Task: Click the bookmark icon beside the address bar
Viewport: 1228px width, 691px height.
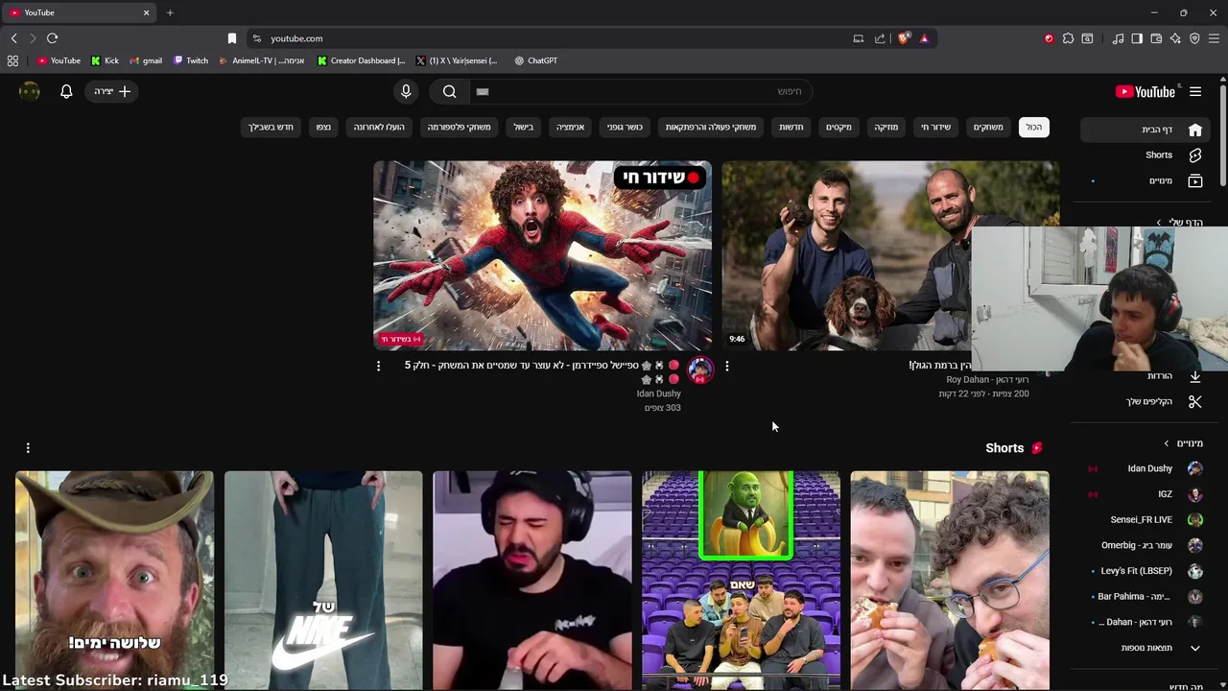Action: click(231, 38)
